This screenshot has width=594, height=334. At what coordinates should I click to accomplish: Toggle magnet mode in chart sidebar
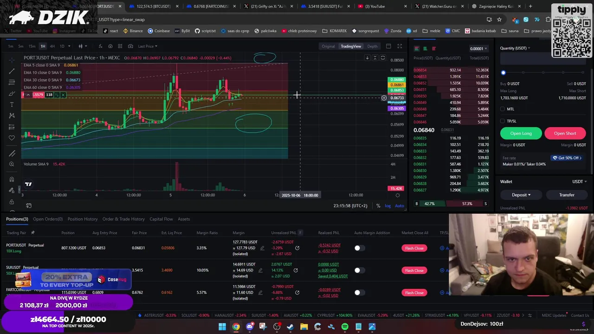pyautogui.click(x=12, y=180)
